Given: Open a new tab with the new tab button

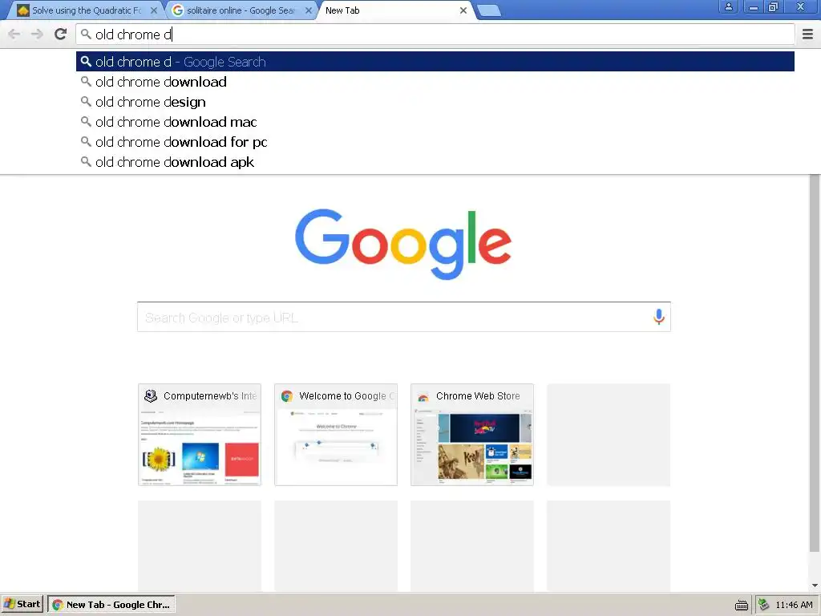Looking at the screenshot, I should pos(490,10).
